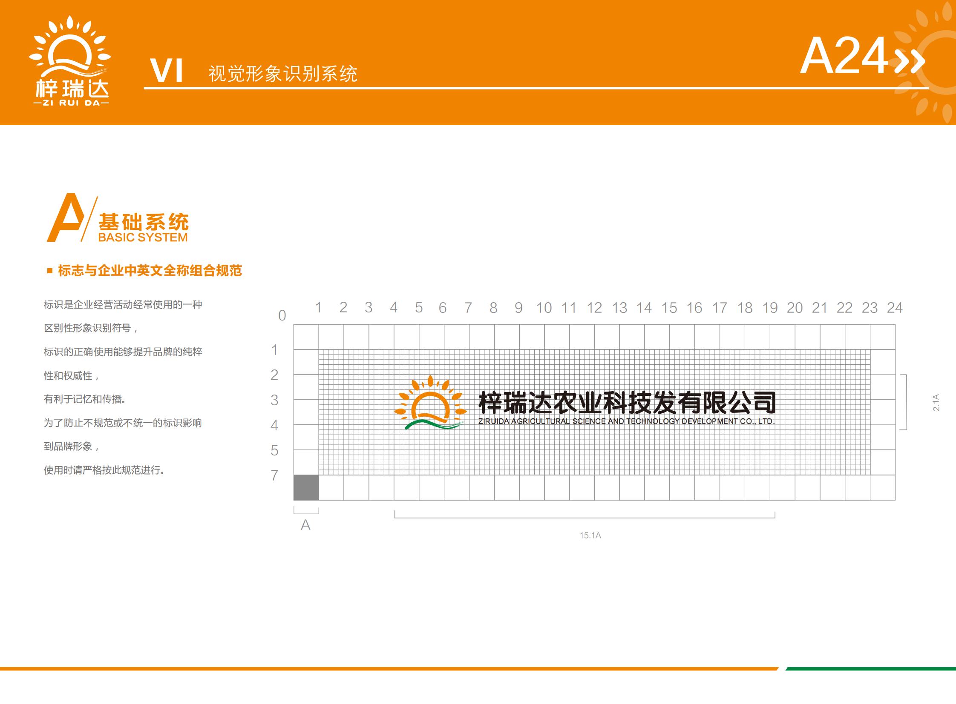Toggle column header 12 in the grid ruler
The image size is (956, 704).
click(595, 307)
